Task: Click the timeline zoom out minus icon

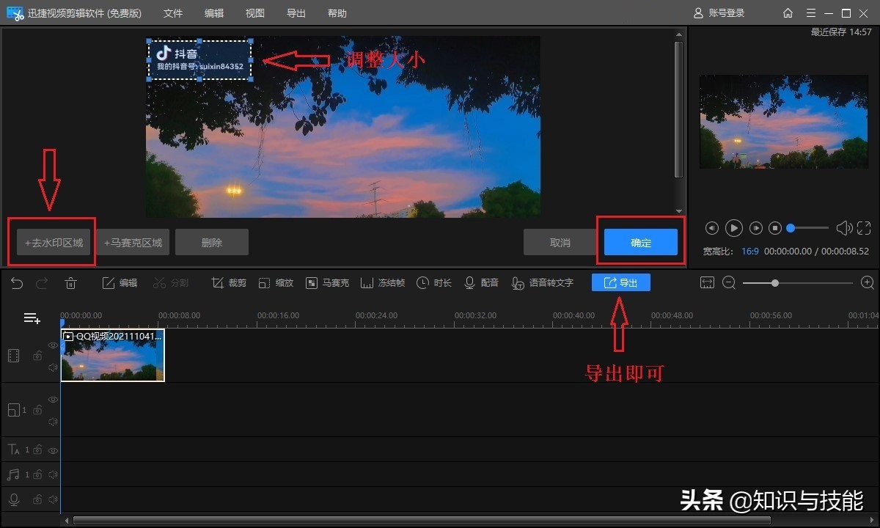Action: [x=729, y=283]
